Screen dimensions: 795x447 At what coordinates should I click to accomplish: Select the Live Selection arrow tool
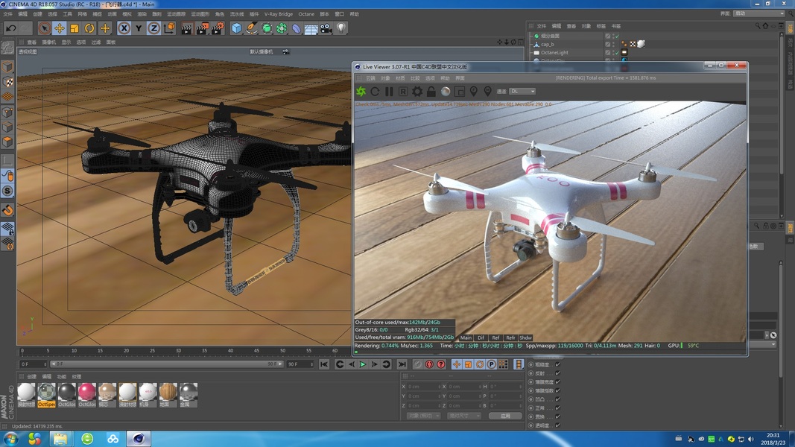click(x=44, y=28)
